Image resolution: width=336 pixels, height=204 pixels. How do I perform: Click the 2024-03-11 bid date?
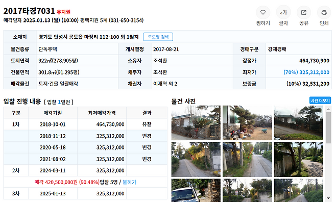53,171
